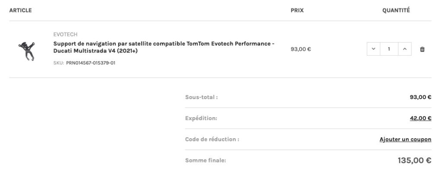Select the Code de réduction label
This screenshot has width=442, height=177.
point(212,139)
